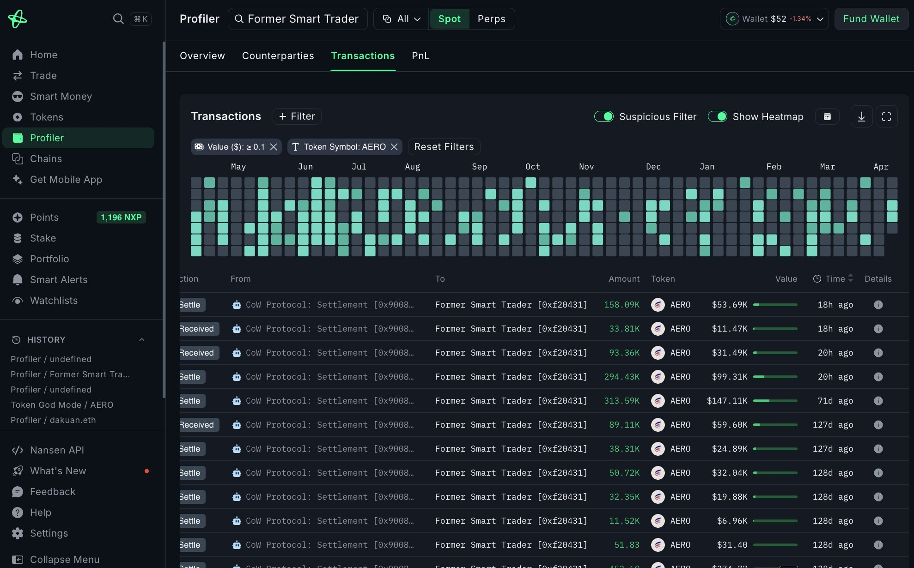Open details for the $53.69K row

(878, 305)
